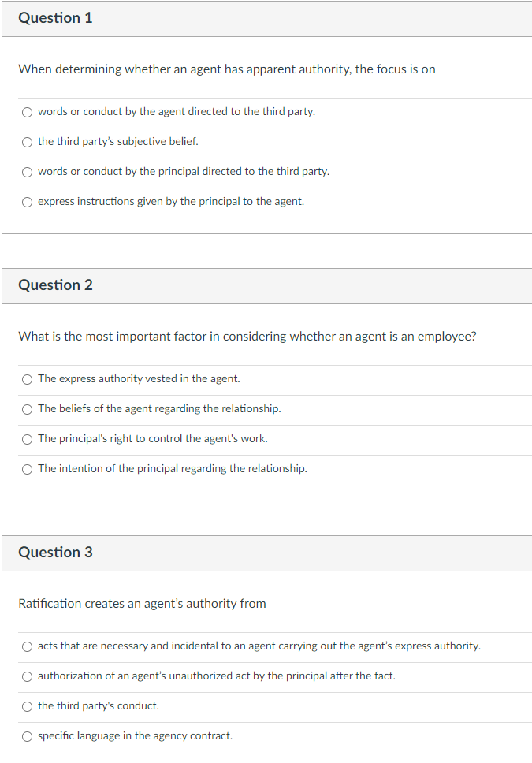The height and width of the screenshot is (763, 532).
Task: Select "specific language in the agency contract"
Action: click(x=27, y=735)
